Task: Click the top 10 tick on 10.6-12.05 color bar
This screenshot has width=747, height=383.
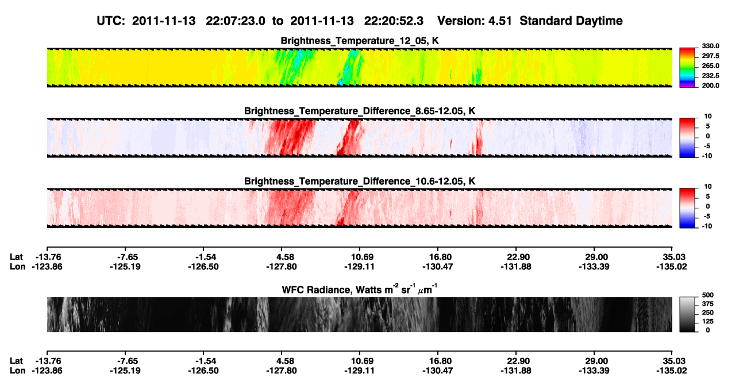Action: coord(709,186)
